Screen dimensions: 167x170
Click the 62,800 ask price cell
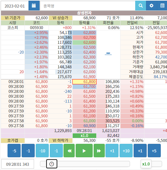[x=84, y=33]
